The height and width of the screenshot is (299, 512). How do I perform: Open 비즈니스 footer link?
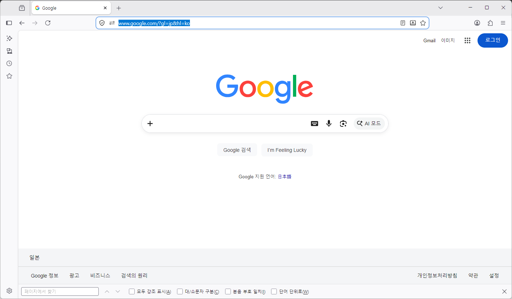click(x=100, y=275)
